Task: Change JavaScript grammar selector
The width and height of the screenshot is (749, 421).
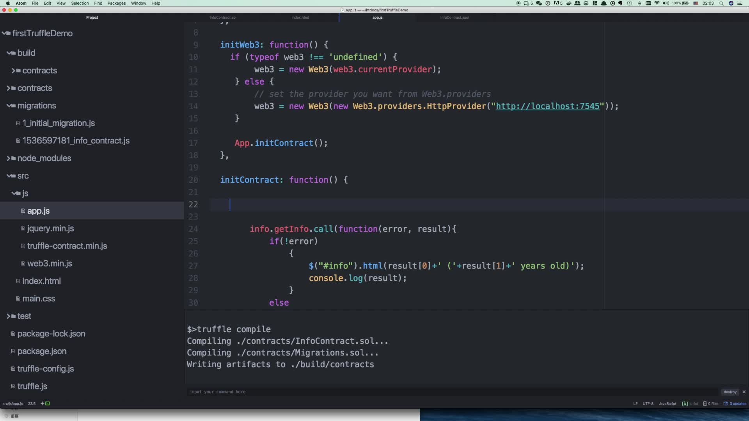Action: 667,403
